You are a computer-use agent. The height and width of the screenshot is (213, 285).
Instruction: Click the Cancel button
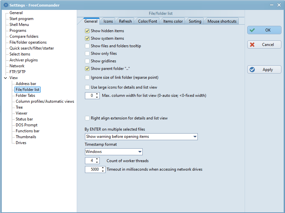pyautogui.click(x=264, y=45)
